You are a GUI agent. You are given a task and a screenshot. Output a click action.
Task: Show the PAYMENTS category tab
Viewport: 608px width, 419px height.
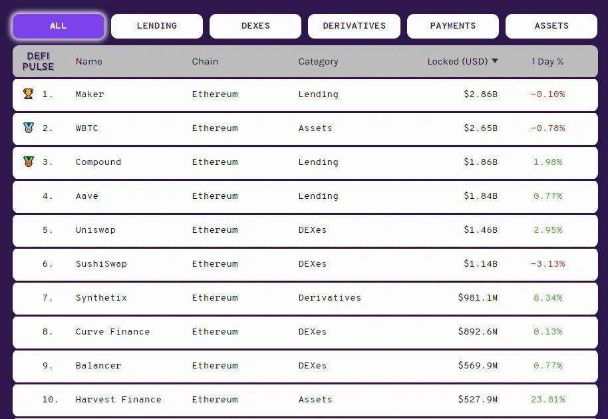click(x=453, y=26)
